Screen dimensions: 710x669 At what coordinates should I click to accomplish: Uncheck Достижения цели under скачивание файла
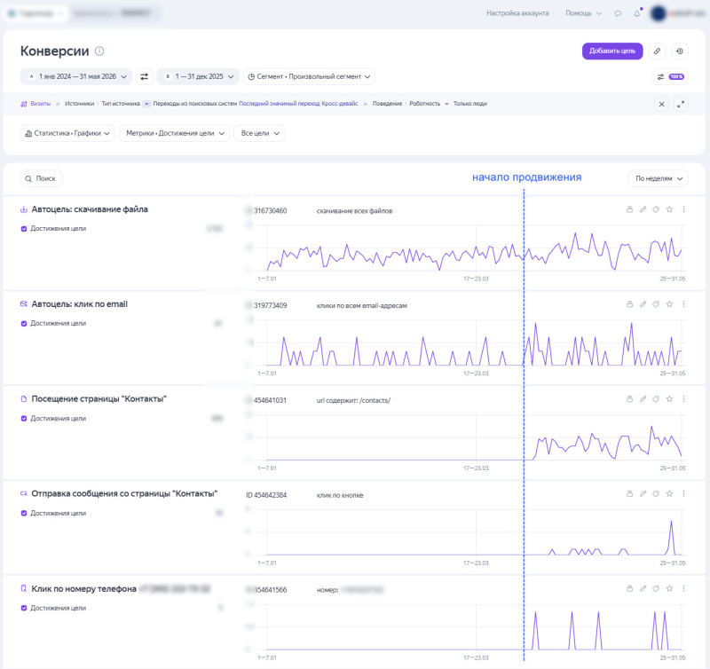coord(24,229)
